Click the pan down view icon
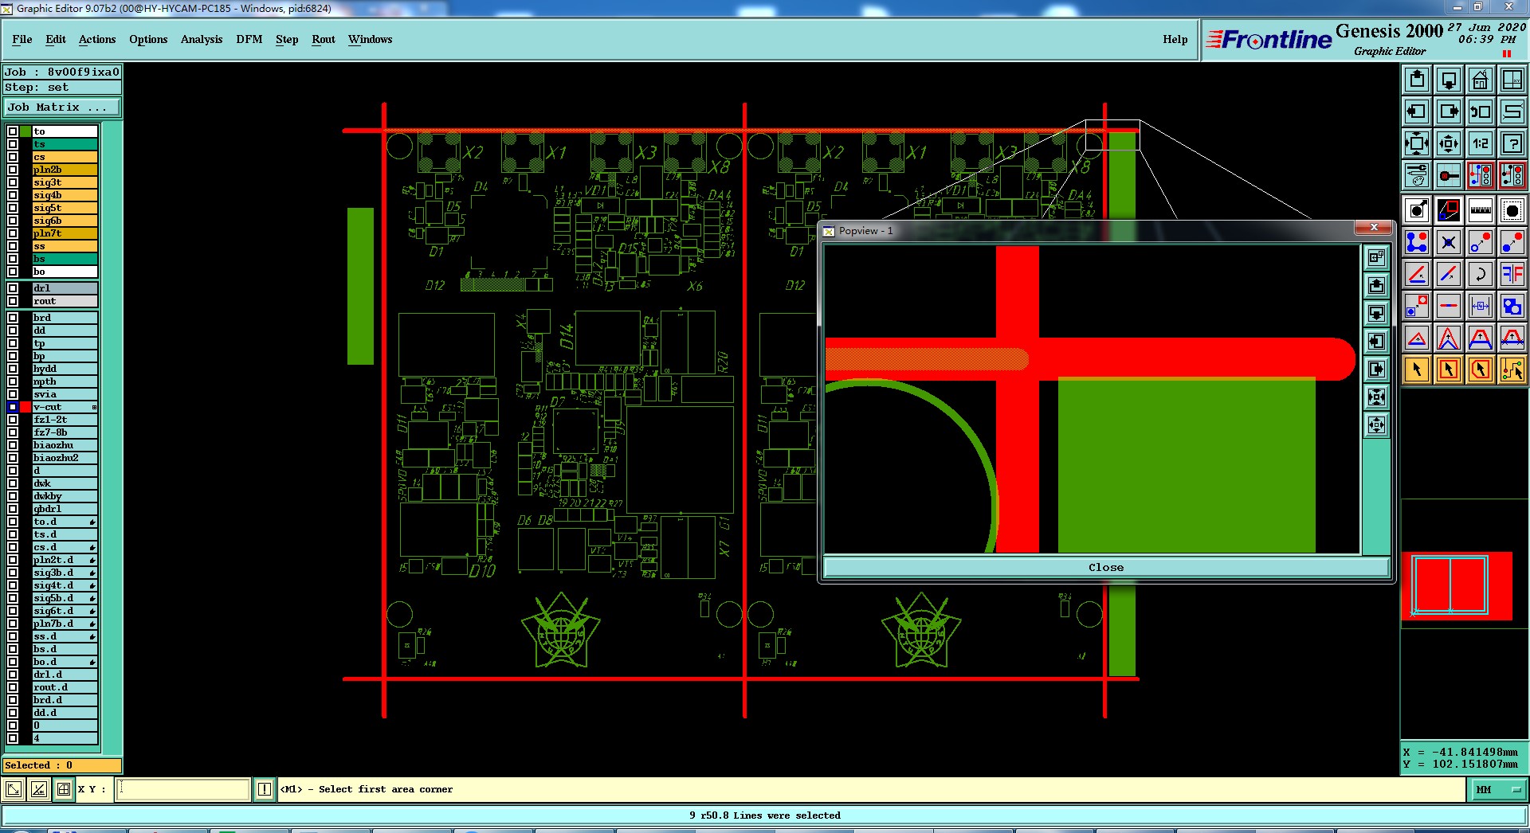The image size is (1530, 833). pos(1449,80)
